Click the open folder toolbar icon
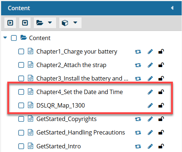This screenshot has height=152, width=182. point(40,23)
